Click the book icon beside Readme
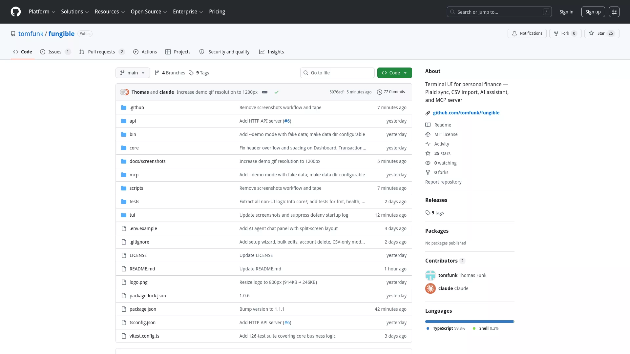Image resolution: width=630 pixels, height=354 pixels. [x=428, y=125]
